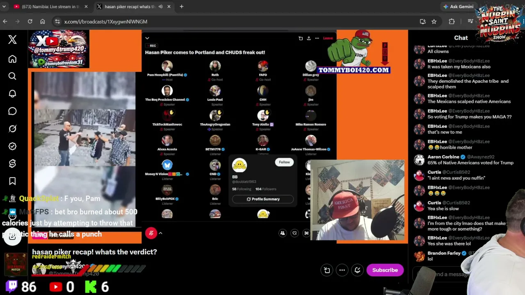Click co-host FAFO's avatar
Viewport: 525px width, 295px height.
tap(263, 66)
